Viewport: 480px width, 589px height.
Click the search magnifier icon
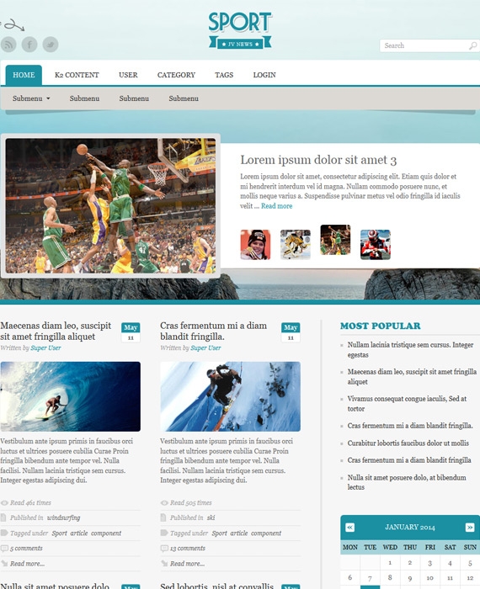point(472,45)
